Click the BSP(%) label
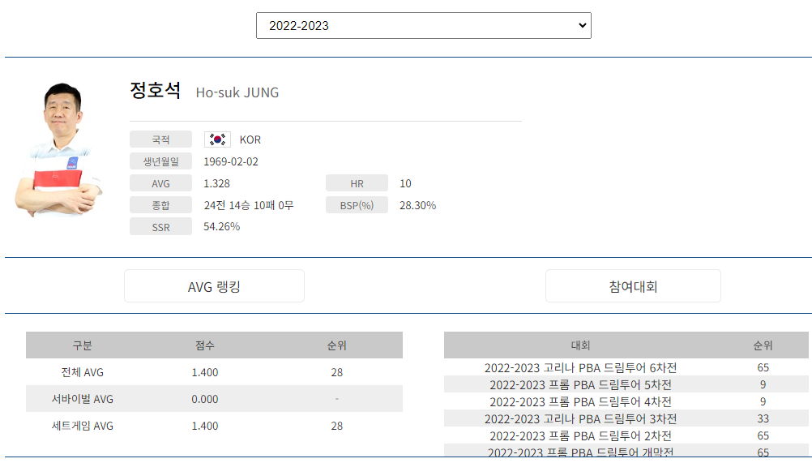Image resolution: width=812 pixels, height=463 pixels. click(x=357, y=205)
